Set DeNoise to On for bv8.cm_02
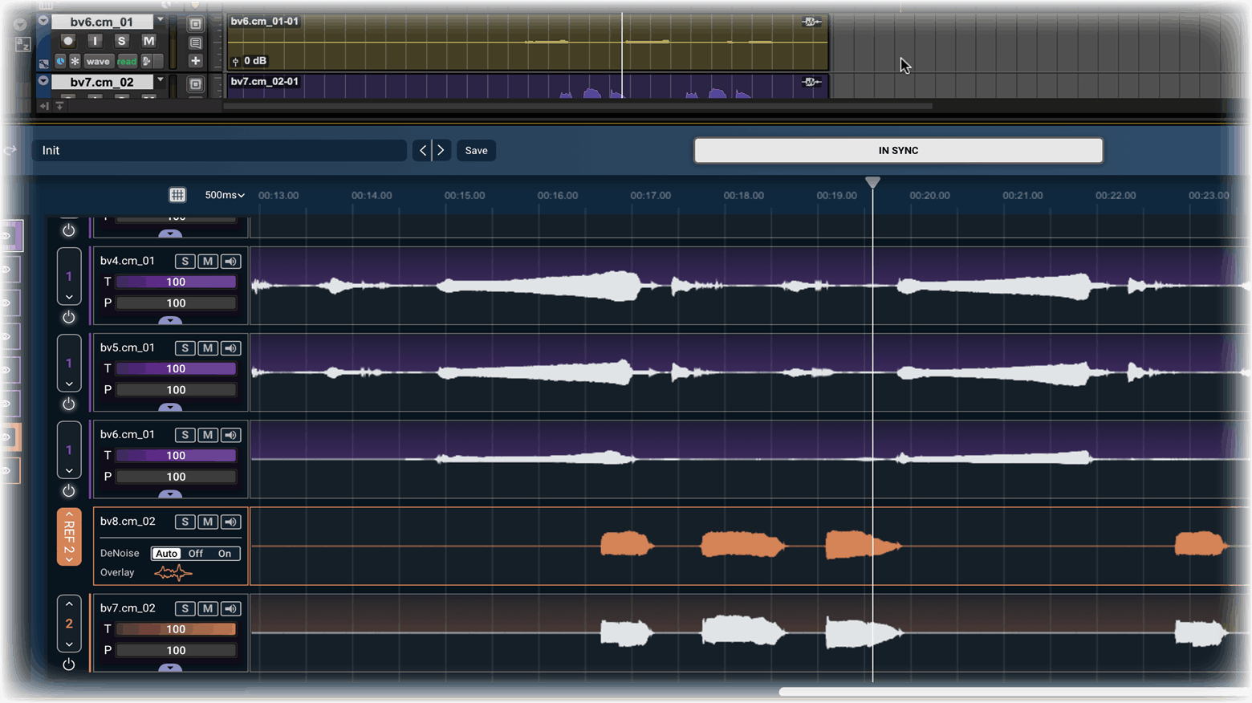The height and width of the screenshot is (703, 1252). 225,553
